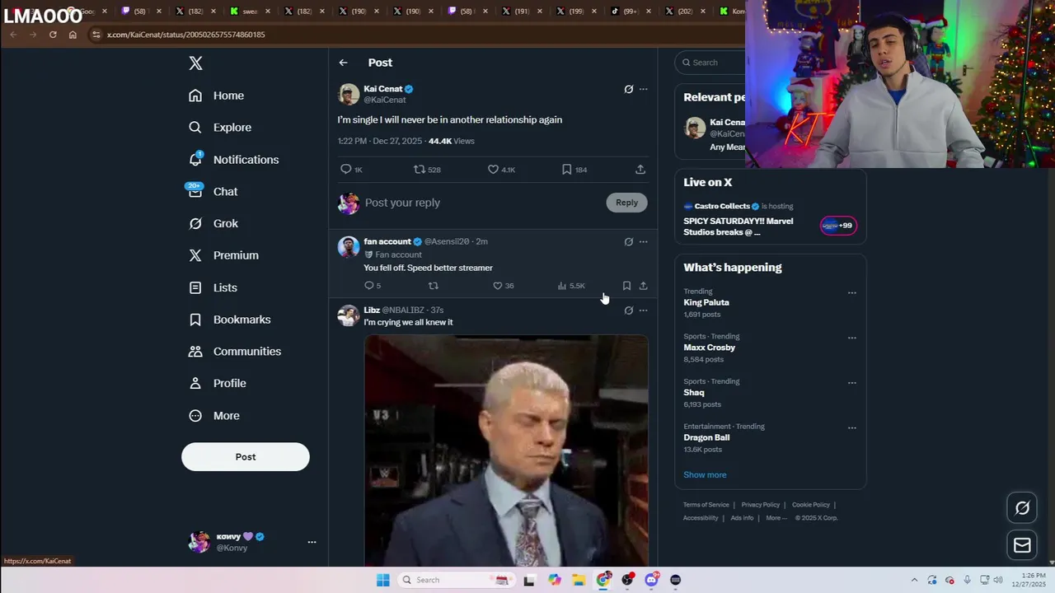Open Chrome from the taskbar
Viewport: 1055px width, 593px height.
603,580
